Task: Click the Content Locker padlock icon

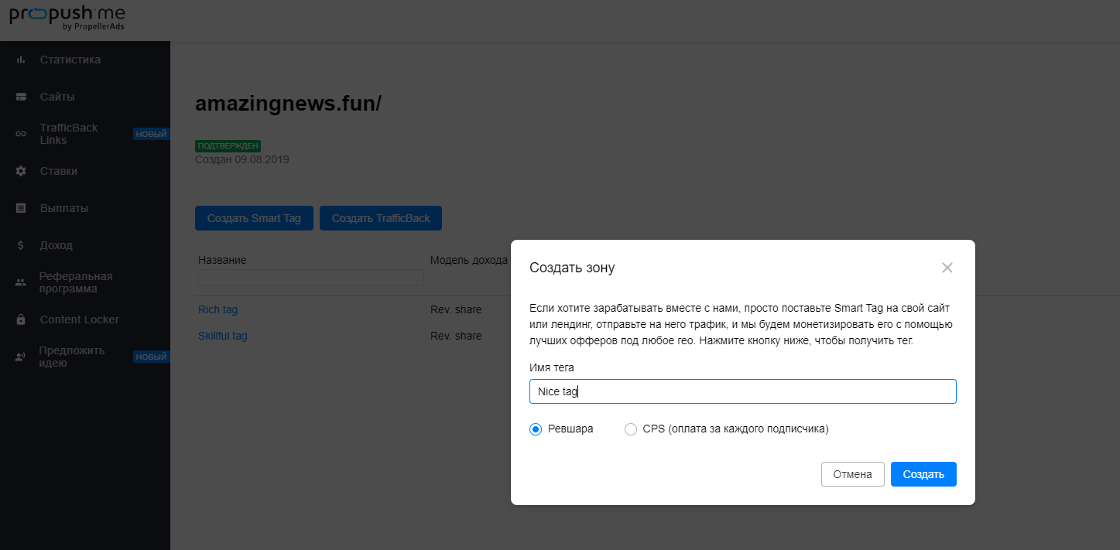Action: pyautogui.click(x=21, y=319)
